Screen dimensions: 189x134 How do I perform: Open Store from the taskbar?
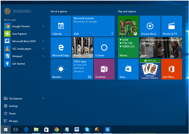(46, 129)
